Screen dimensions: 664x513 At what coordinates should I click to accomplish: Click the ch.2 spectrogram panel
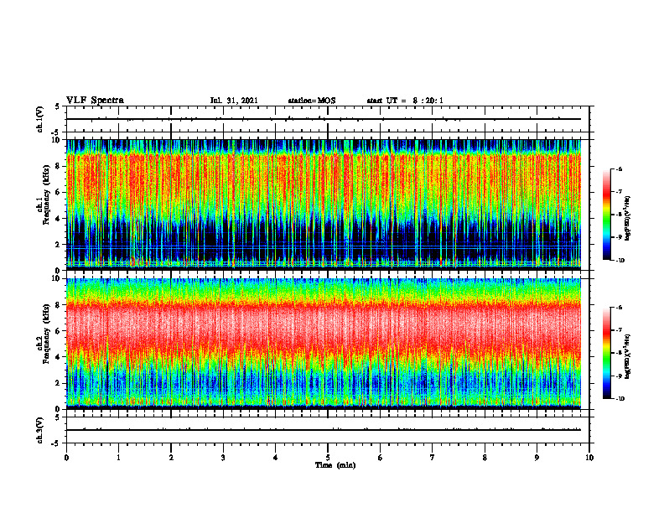[324, 344]
